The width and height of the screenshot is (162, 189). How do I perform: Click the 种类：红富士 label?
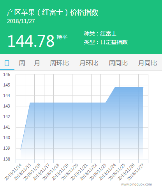click(x=100, y=34)
